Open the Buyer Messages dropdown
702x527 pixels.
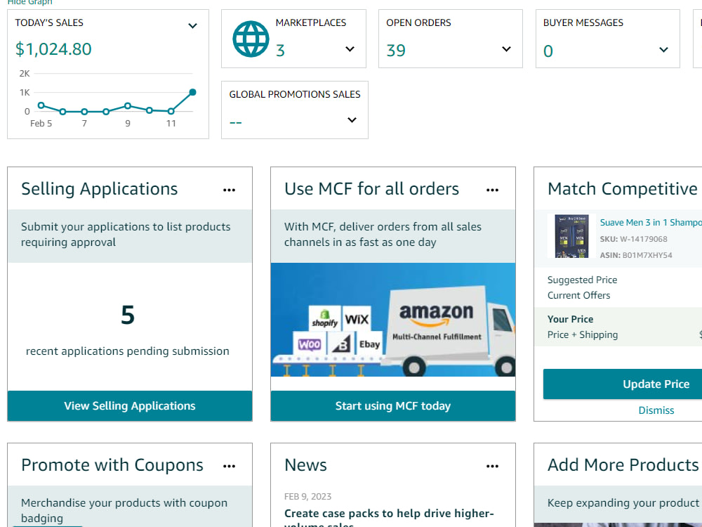tap(663, 49)
